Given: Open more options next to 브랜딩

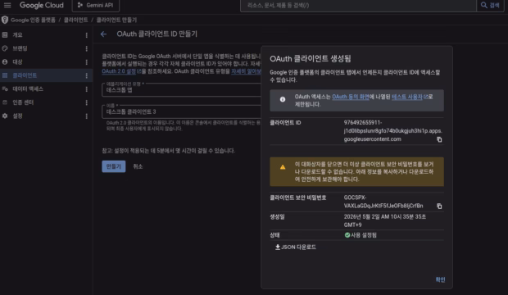Looking at the screenshot, I should tap(87, 48).
